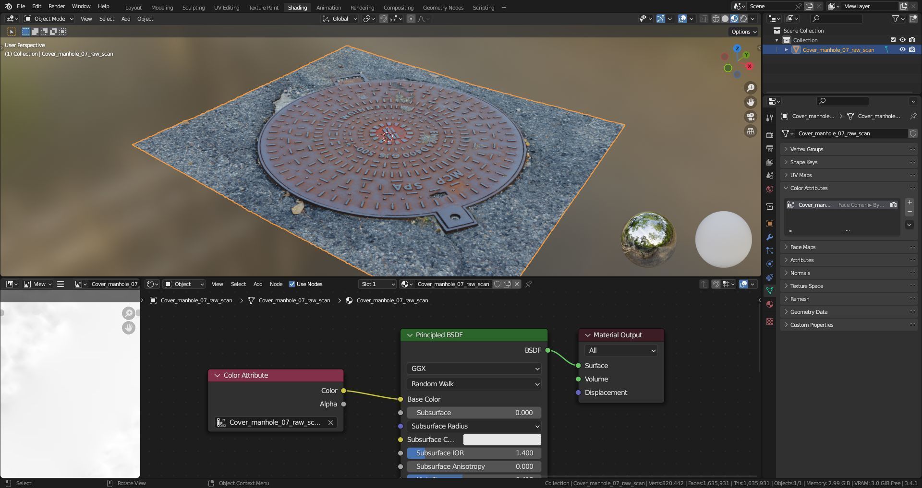Switch to Modeling workspace tab
This screenshot has width=922, height=488.
pos(162,8)
